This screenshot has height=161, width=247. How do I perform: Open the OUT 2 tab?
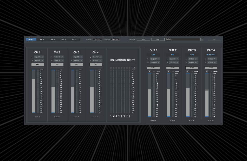point(53,39)
